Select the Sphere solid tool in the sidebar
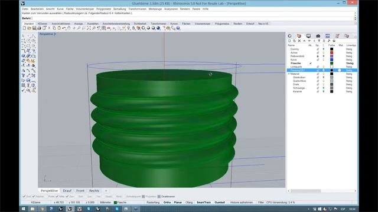The height and width of the screenshot is (212, 378). pos(23,56)
